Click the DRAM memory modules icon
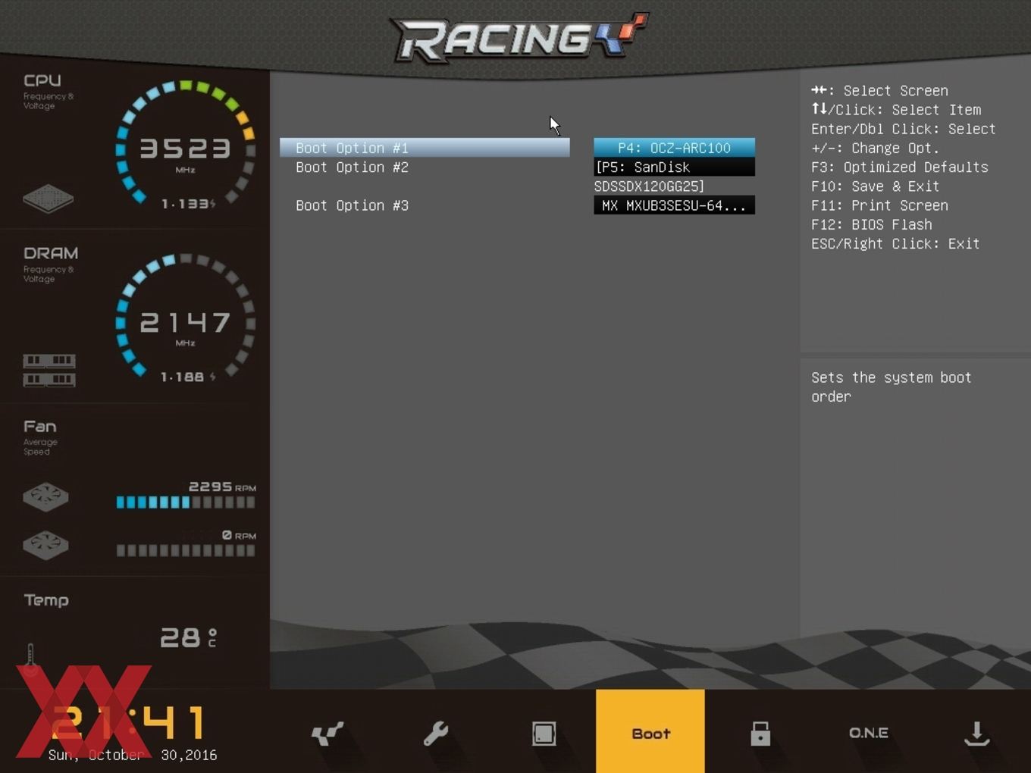Image resolution: width=1031 pixels, height=773 pixels. pos(49,370)
